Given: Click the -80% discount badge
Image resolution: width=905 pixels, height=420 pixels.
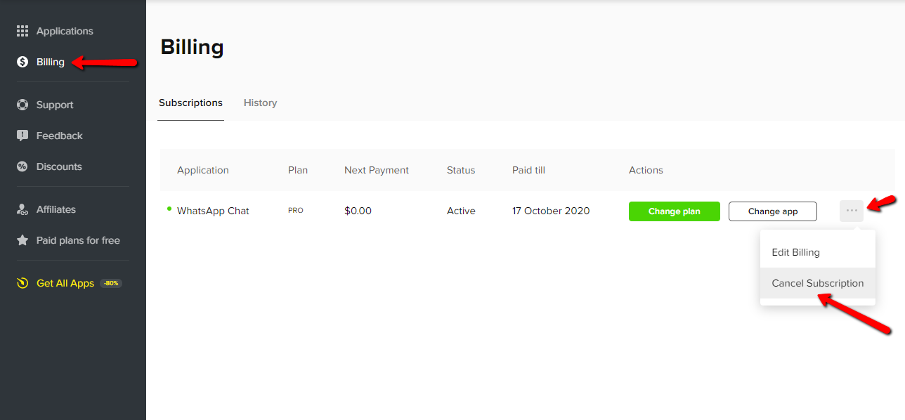Looking at the screenshot, I should [x=111, y=283].
